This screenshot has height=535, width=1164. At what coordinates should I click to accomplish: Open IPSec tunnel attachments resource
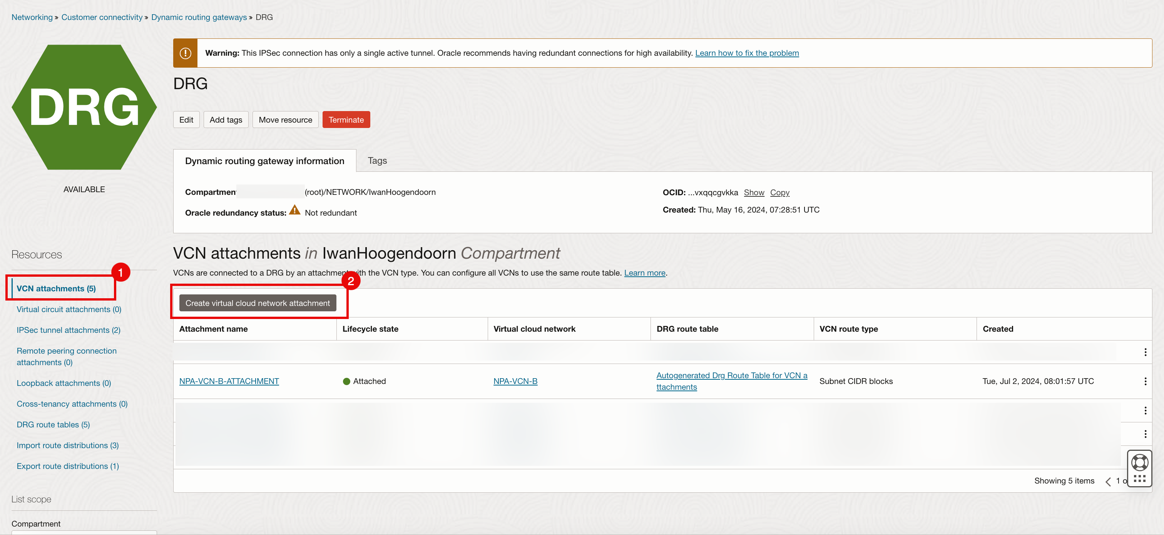pyautogui.click(x=68, y=330)
